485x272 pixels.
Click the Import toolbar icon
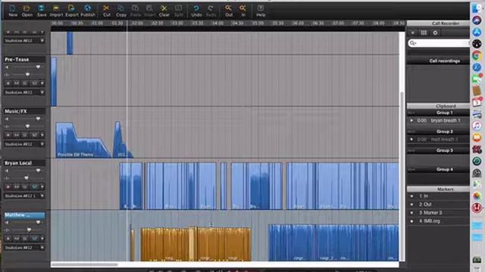click(56, 8)
